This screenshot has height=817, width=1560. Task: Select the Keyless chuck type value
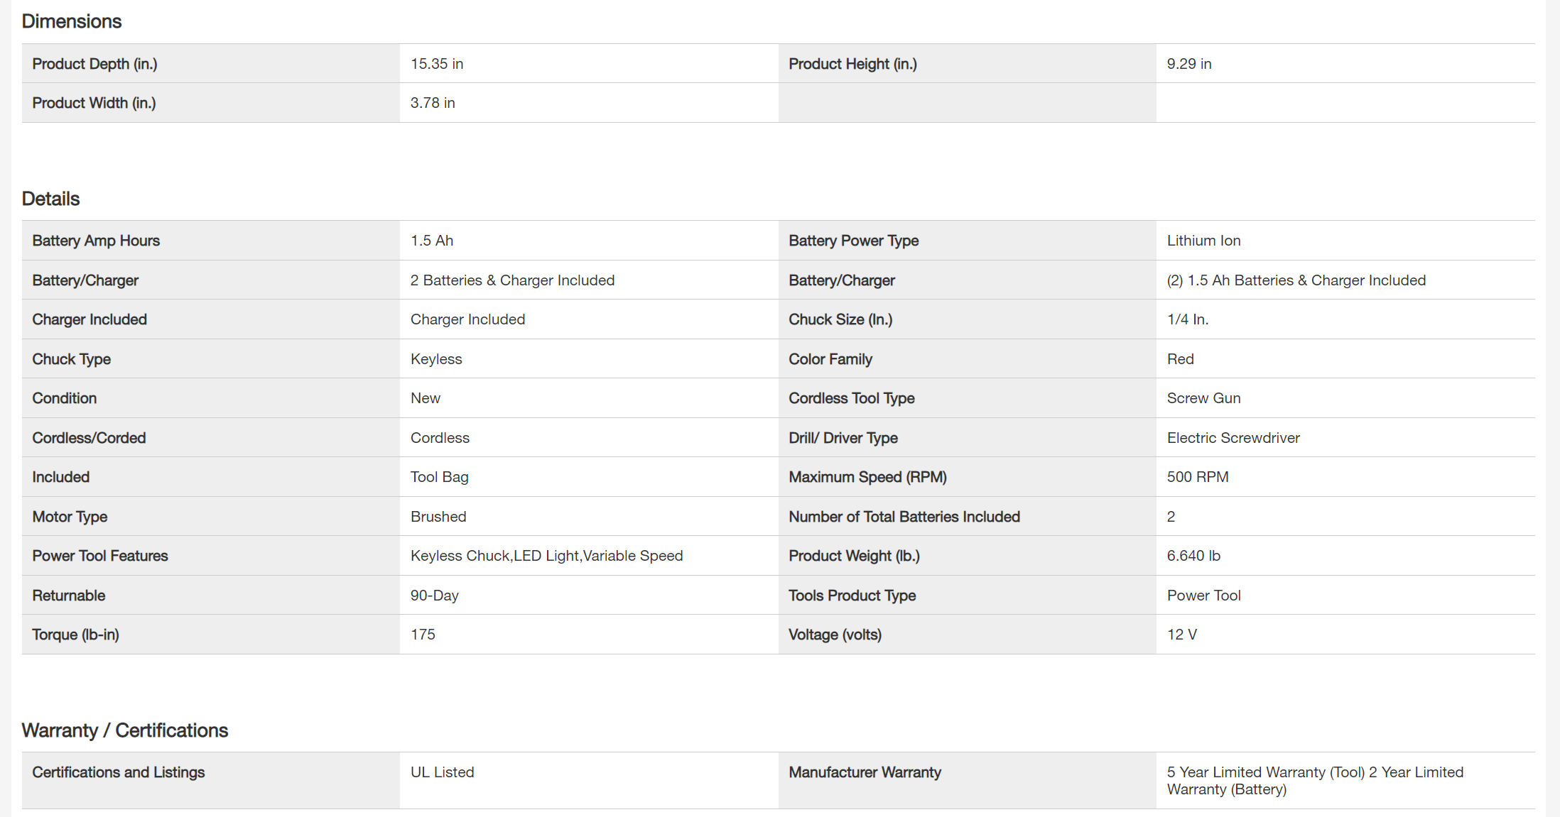(436, 359)
